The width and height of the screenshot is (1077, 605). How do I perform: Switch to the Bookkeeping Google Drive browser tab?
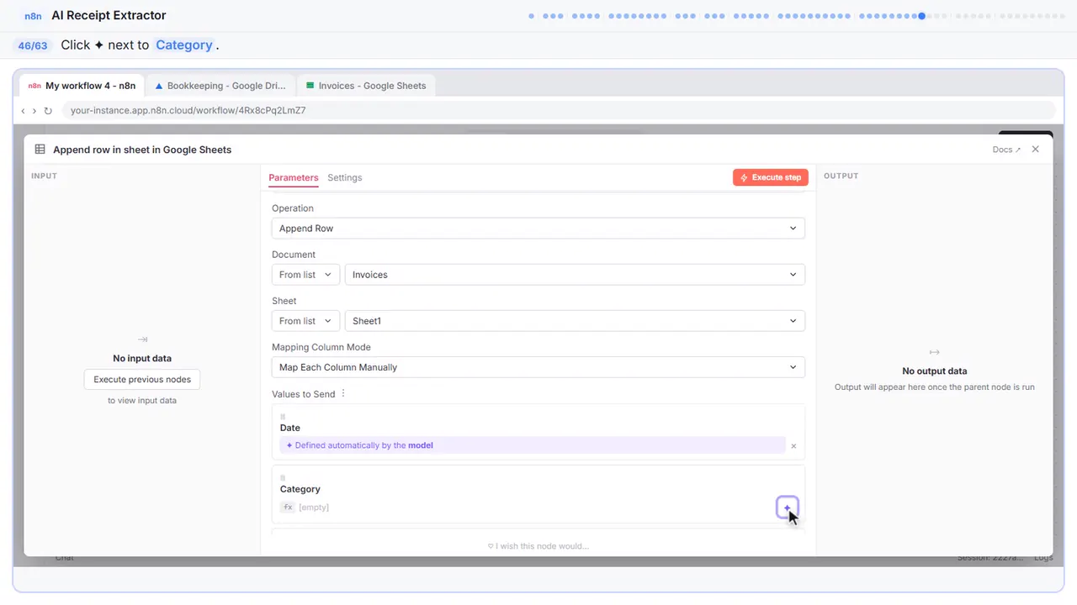pos(220,86)
